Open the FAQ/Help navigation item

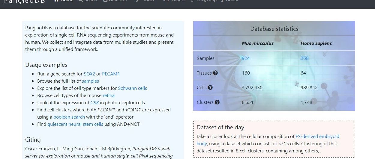(204, 1)
